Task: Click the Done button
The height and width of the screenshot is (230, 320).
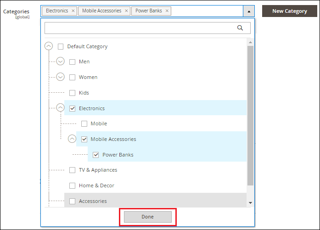Action: tap(147, 217)
